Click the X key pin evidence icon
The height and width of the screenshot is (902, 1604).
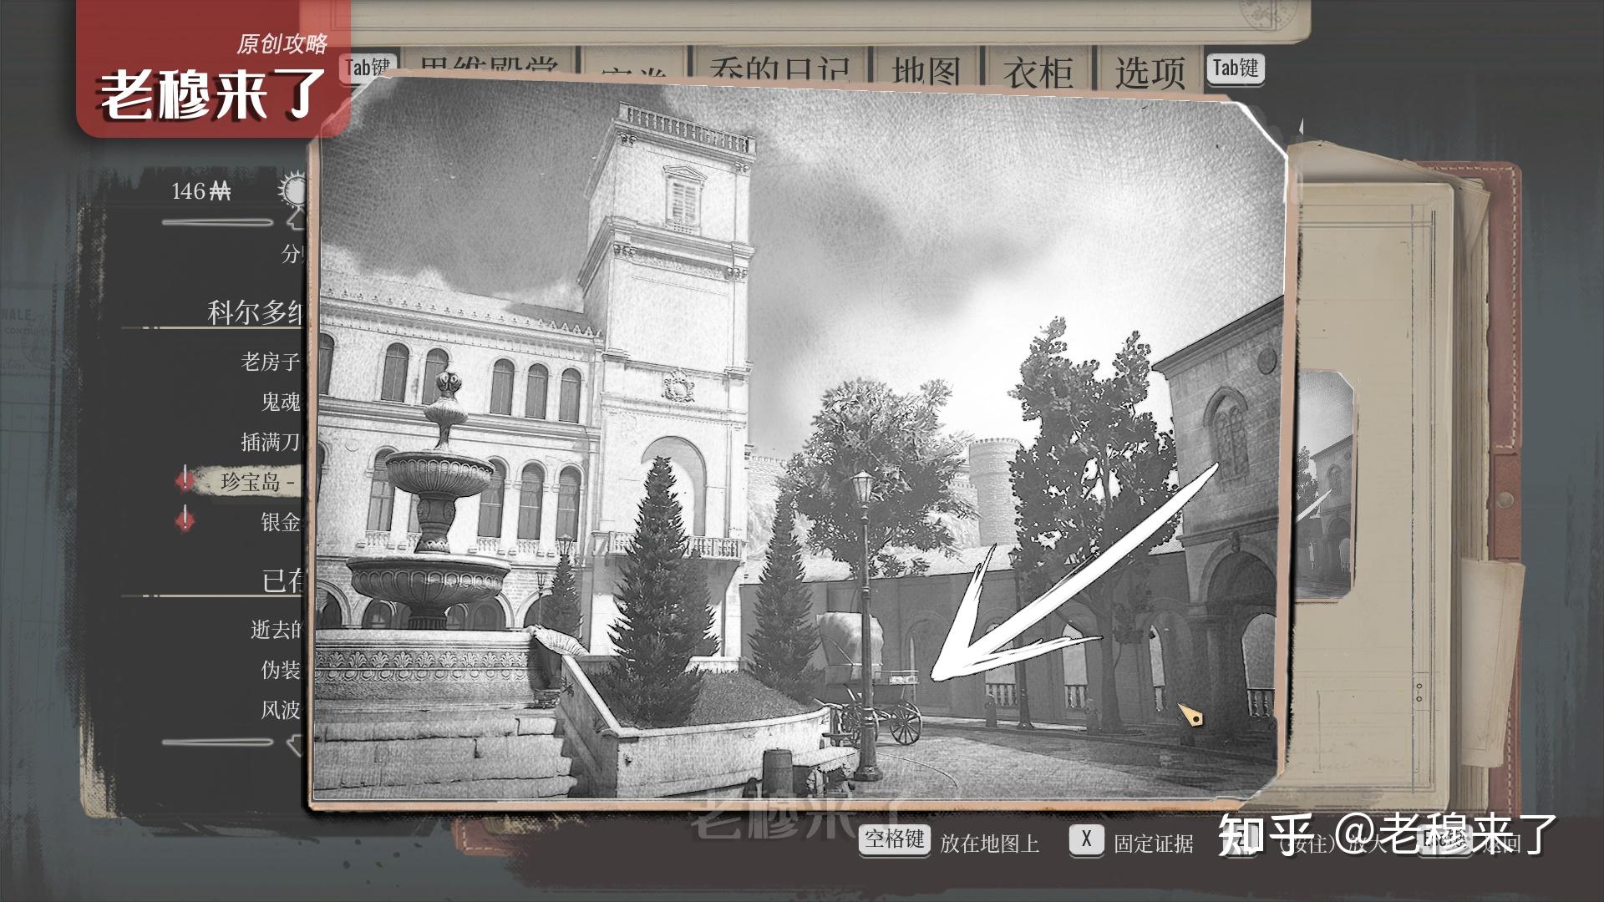(1085, 839)
